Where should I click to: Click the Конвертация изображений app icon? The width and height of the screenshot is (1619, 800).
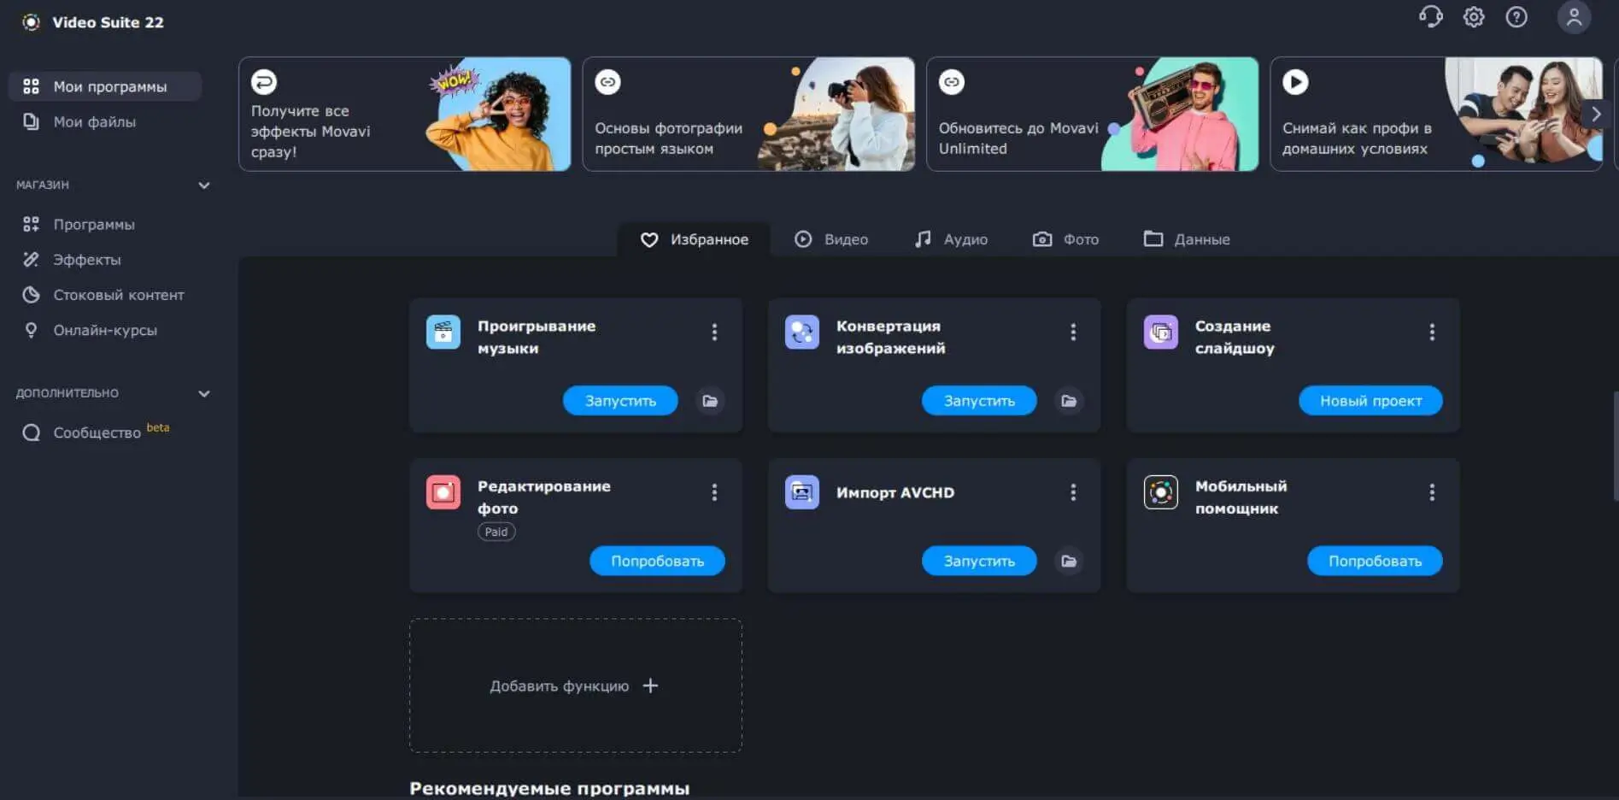click(802, 332)
